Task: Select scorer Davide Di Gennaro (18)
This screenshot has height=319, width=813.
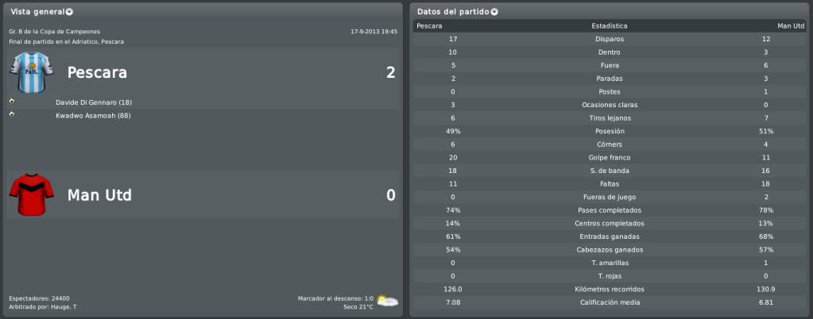Action: (x=94, y=102)
